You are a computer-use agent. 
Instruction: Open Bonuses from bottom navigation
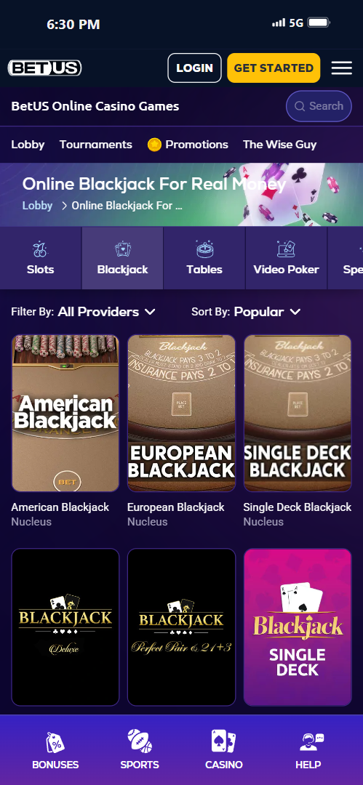55,750
